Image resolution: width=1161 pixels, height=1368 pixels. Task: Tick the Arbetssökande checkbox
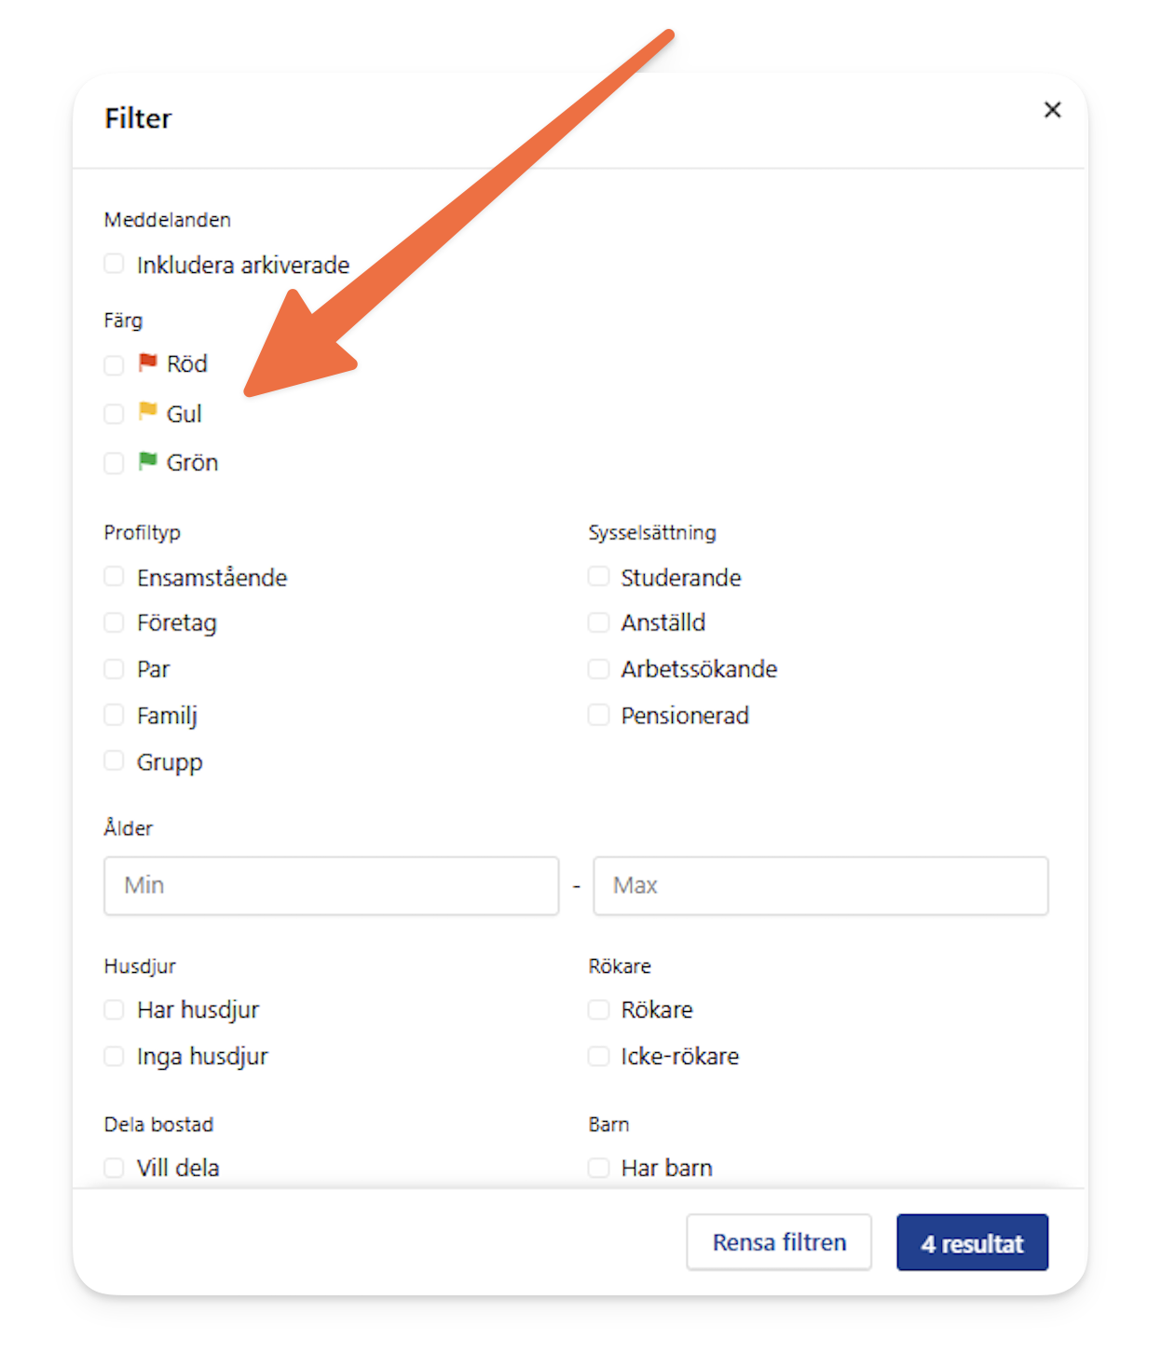[598, 669]
